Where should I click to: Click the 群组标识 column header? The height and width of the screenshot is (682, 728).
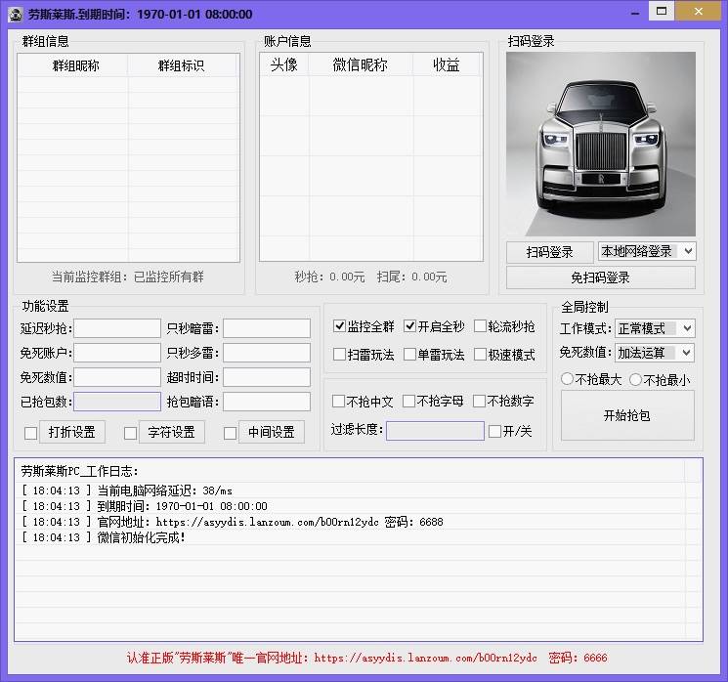point(184,65)
